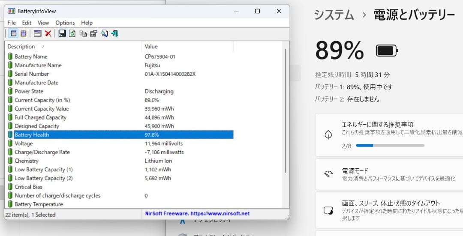
Task: Click the -7,106 milliwatts value cell
Action: 164,152
